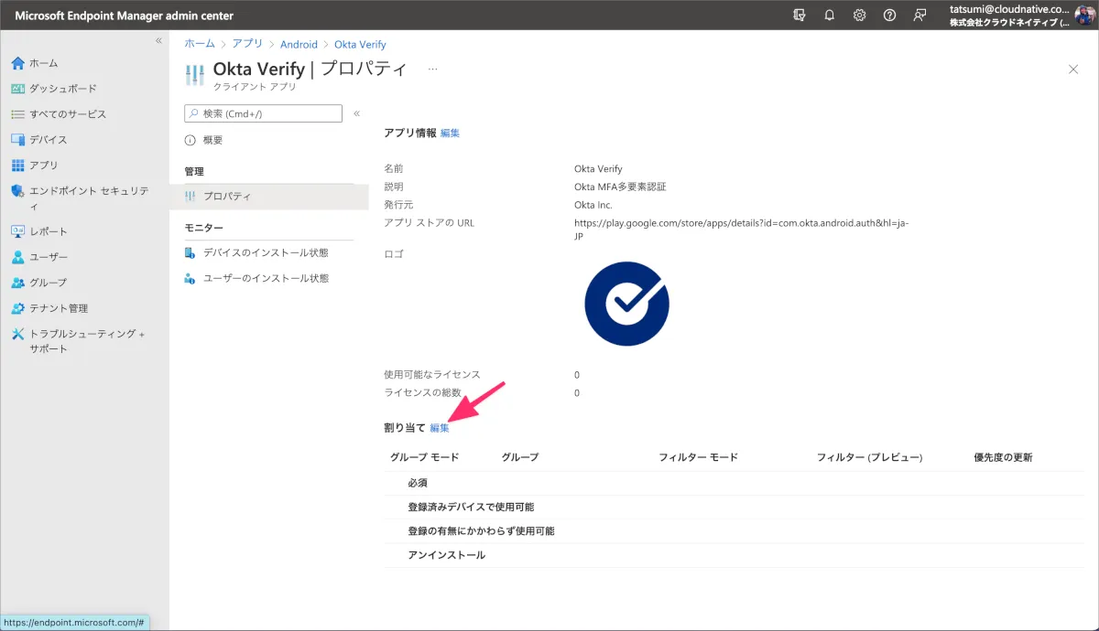The image size is (1099, 631).
Task: Click the 概要 info icon
Action: (190, 140)
